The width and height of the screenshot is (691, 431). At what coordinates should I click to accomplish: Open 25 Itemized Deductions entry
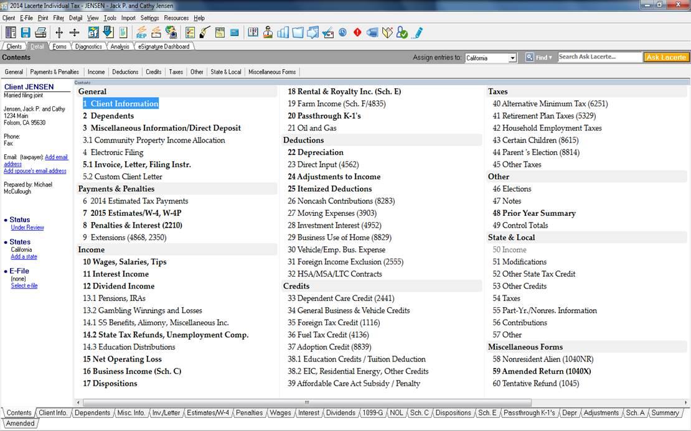329,188
